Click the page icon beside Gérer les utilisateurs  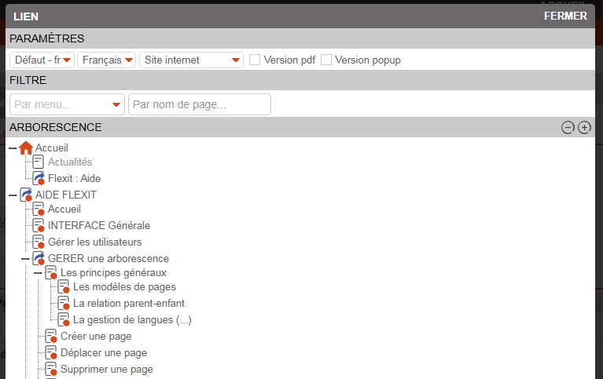click(x=39, y=242)
